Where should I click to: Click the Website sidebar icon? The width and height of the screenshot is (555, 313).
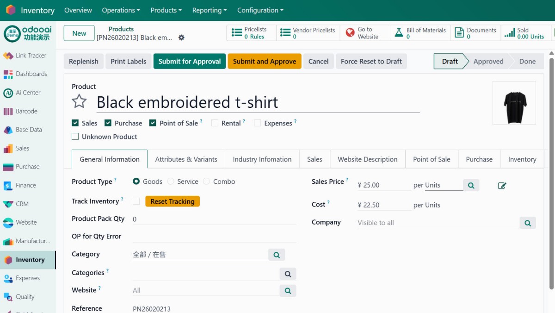(8, 222)
